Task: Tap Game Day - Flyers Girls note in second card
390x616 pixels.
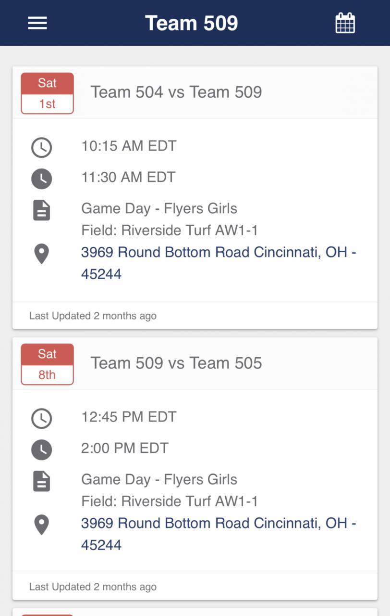Action: [159, 479]
